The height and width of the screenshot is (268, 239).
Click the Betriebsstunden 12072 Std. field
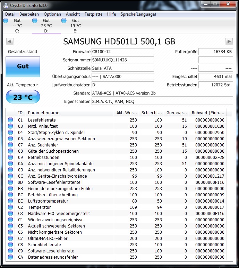click(x=216, y=85)
